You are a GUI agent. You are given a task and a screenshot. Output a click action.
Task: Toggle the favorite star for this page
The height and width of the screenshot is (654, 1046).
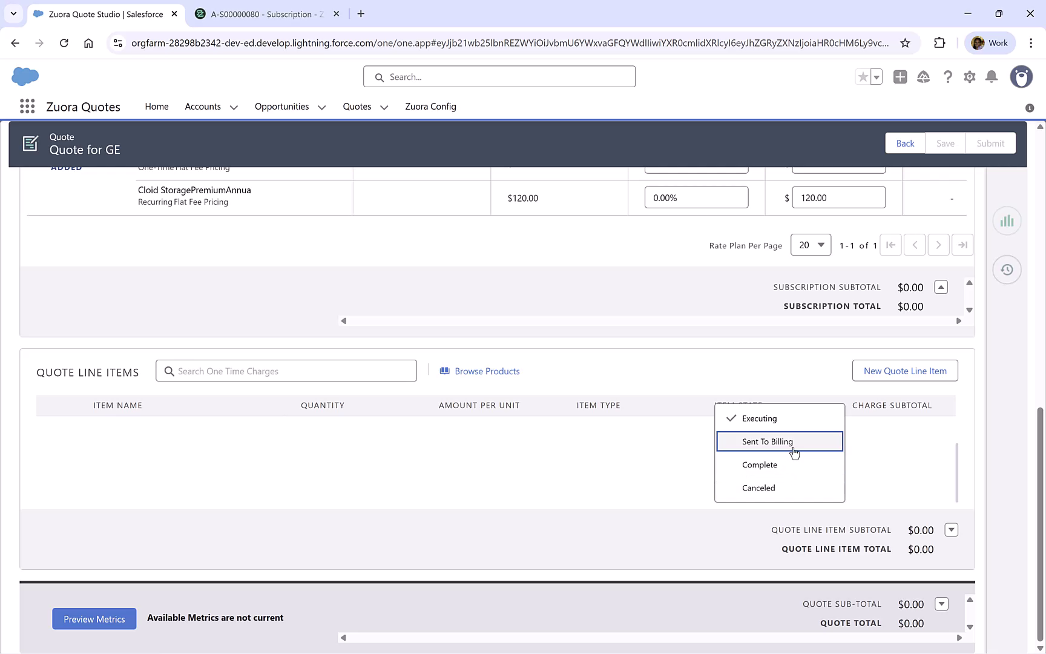point(863,77)
